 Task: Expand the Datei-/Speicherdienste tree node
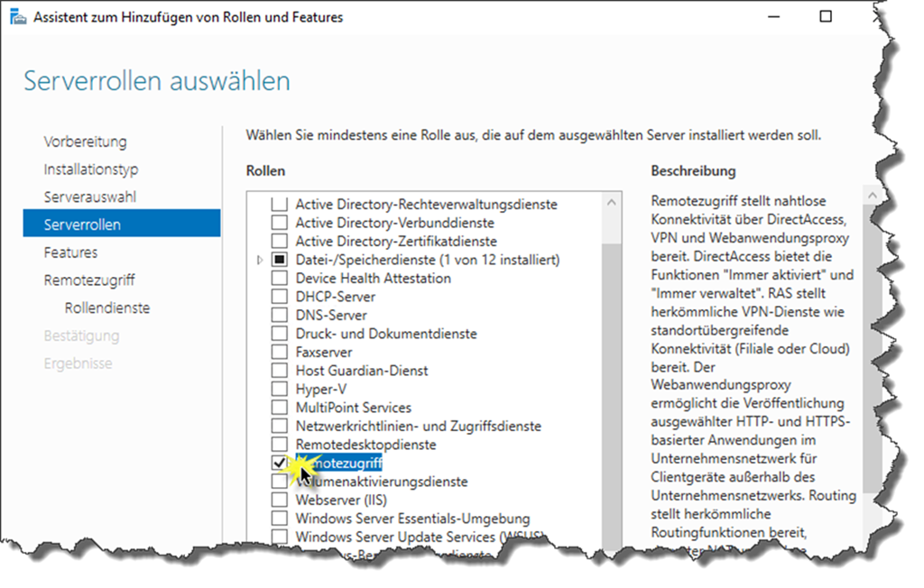pyautogui.click(x=260, y=259)
